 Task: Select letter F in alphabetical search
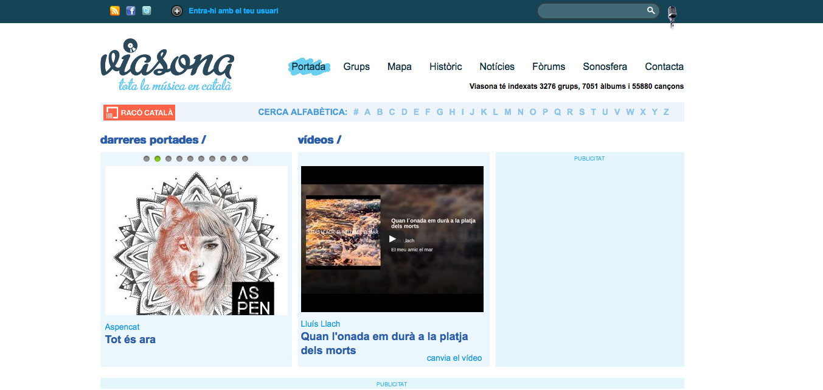click(x=428, y=112)
